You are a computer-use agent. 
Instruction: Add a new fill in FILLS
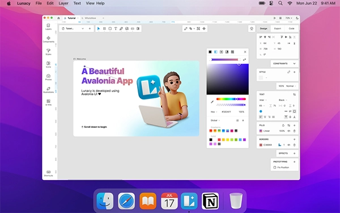[294, 126]
